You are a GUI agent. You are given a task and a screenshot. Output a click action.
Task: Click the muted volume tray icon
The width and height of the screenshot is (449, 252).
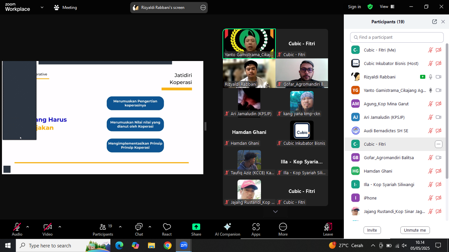(405, 245)
